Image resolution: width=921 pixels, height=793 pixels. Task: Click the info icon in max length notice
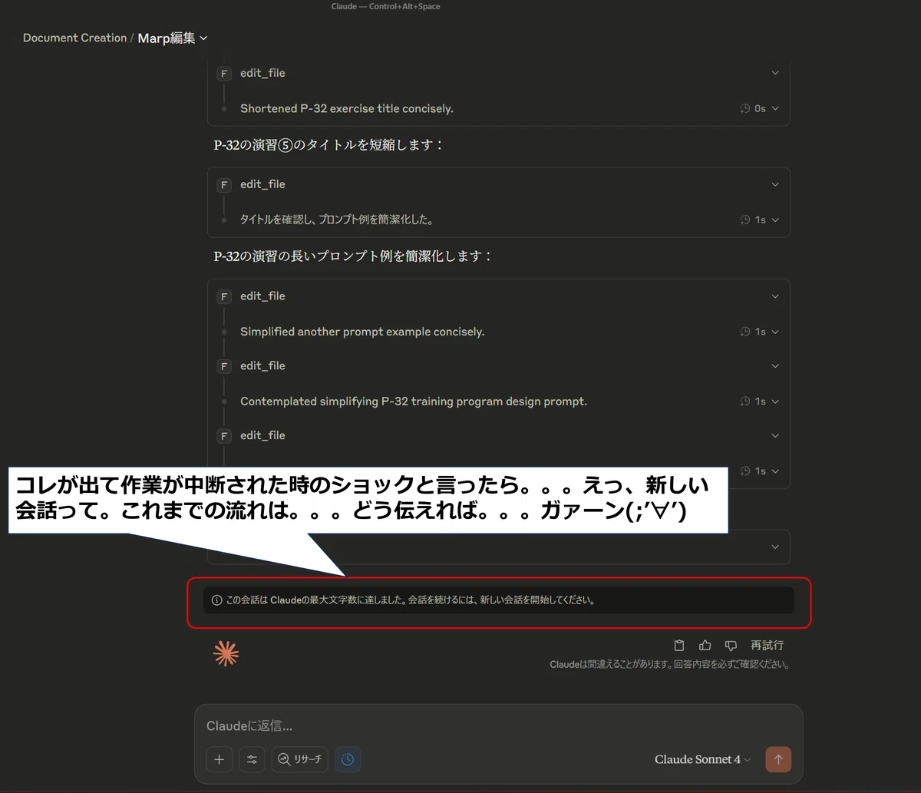(216, 600)
